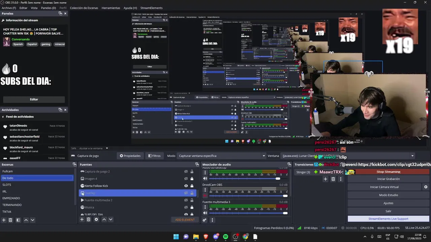Viewport: 431px width, 242px height.
Task: Click Editar button in stream info panel
Action: click(34, 99)
